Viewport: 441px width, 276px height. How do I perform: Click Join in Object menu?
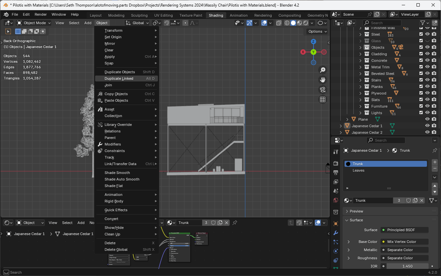(127, 85)
